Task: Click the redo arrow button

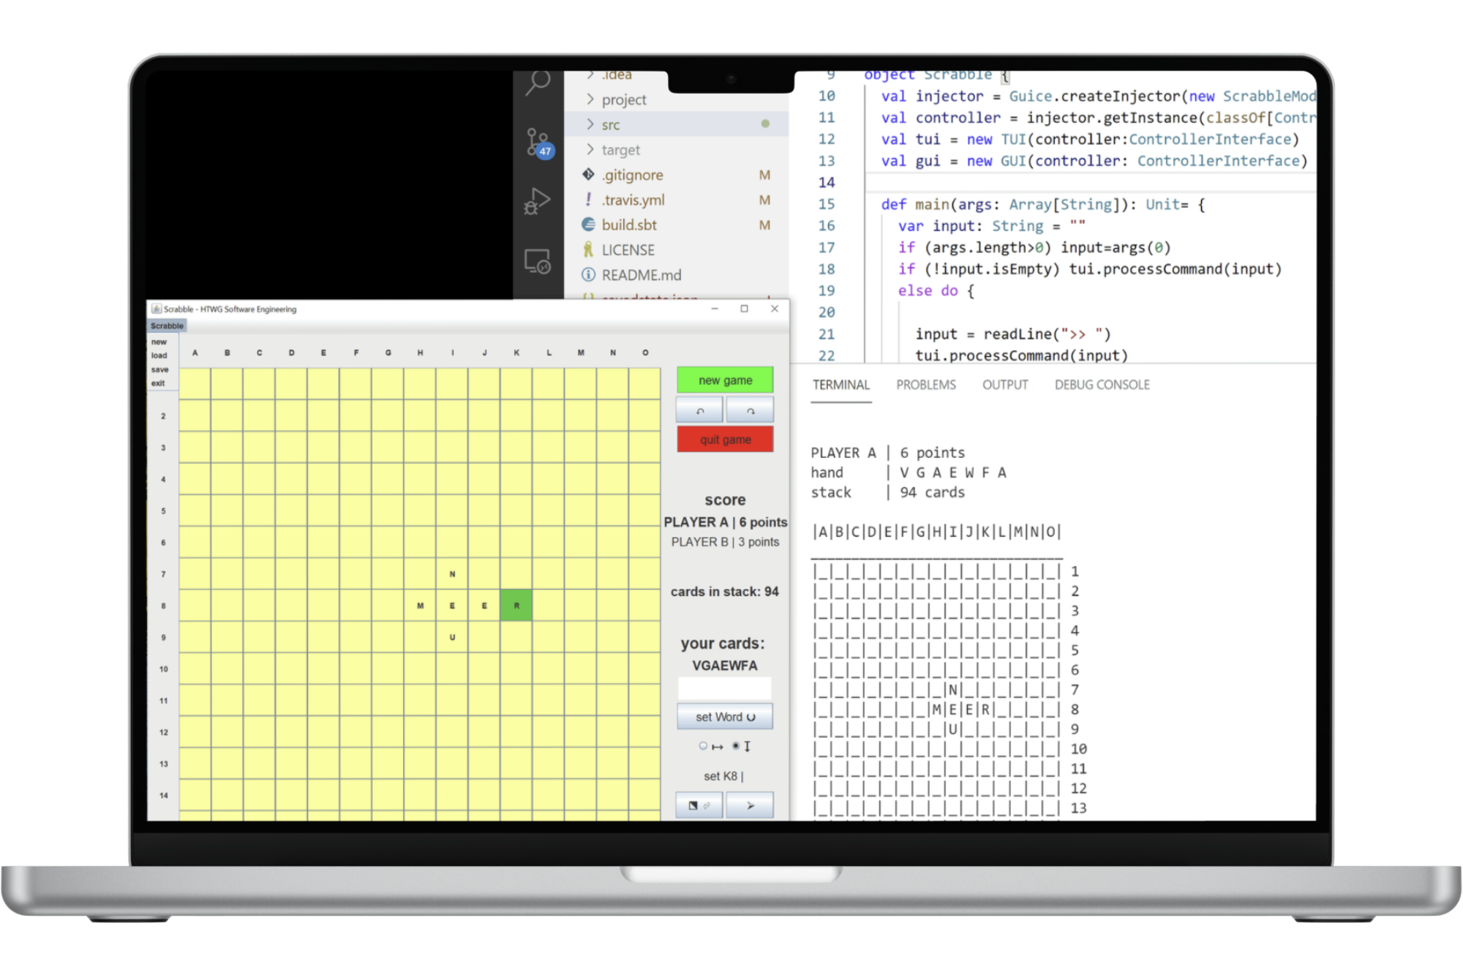Action: coord(750,410)
